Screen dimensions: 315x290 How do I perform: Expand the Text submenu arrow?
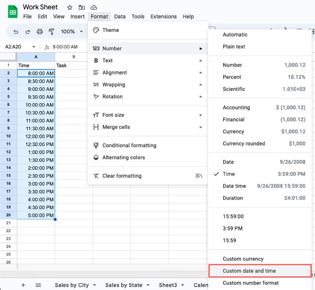(200, 60)
